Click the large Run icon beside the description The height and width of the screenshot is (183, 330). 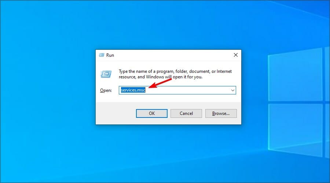point(106,74)
